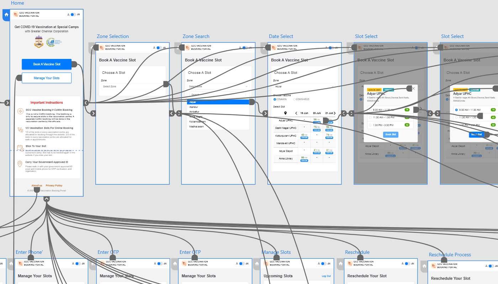Choose Alandur from the zone list
The image size is (498, 284).
point(194,107)
